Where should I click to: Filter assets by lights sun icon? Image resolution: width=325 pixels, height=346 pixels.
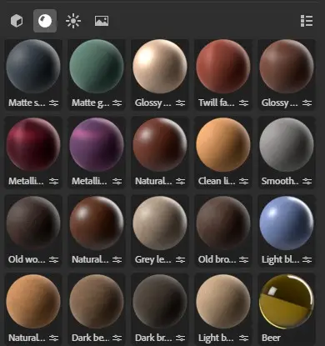click(73, 21)
